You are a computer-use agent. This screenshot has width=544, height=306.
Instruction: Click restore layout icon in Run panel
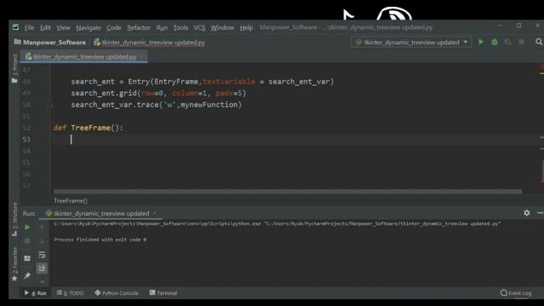pos(27,258)
